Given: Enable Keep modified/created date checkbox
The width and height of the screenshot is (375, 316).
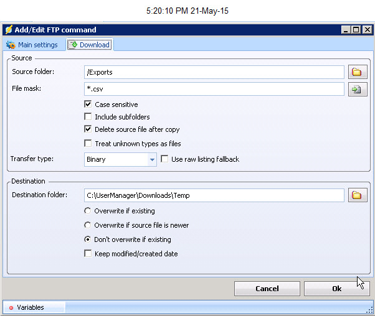Looking at the screenshot, I should 88,253.
